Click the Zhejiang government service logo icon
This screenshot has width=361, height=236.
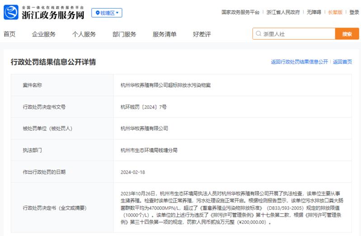point(11,12)
